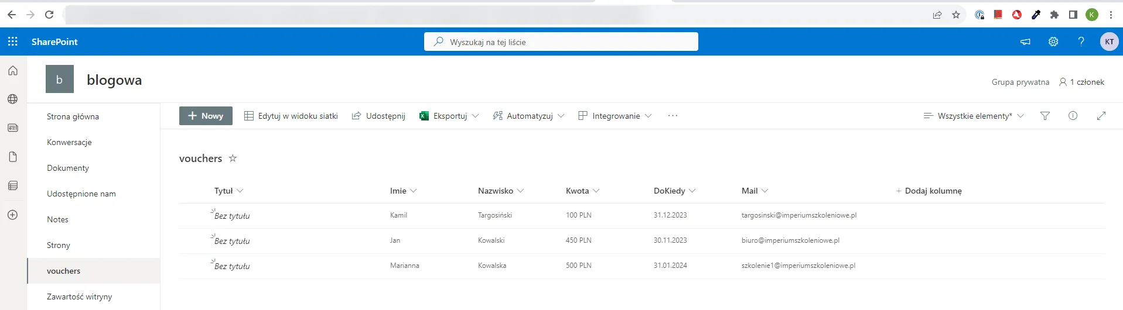Viewport: 1123px width, 310px height.
Task: Open the Kwota column header menu
Action: coord(582,191)
